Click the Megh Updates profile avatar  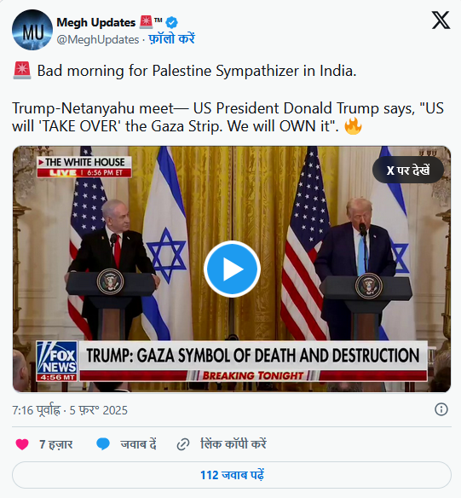pos(32,30)
